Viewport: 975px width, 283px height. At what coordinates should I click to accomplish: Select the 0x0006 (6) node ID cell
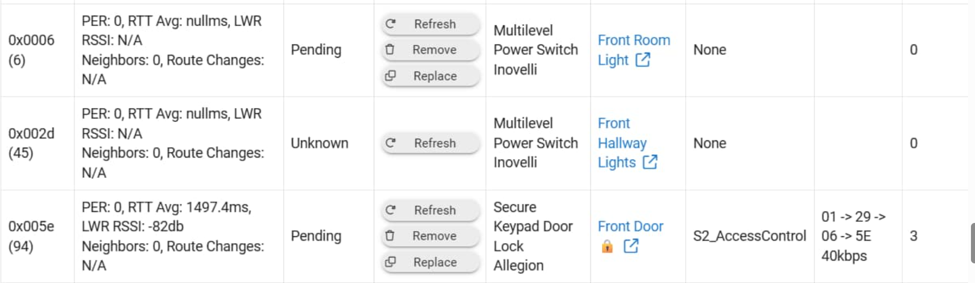pos(31,50)
